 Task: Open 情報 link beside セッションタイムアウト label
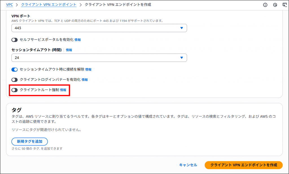click(69, 50)
